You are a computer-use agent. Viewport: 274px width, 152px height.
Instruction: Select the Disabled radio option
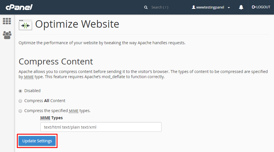(x=20, y=91)
